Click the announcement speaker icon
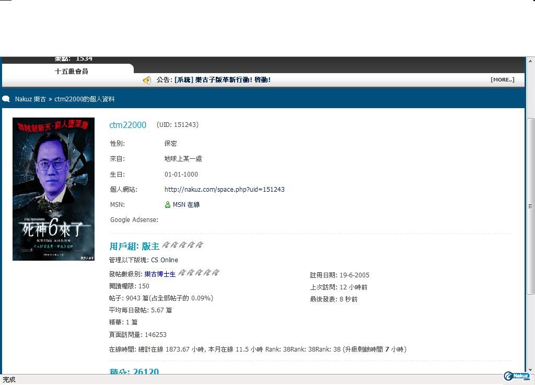Image resolution: width=535 pixels, height=385 pixels. pos(147,80)
